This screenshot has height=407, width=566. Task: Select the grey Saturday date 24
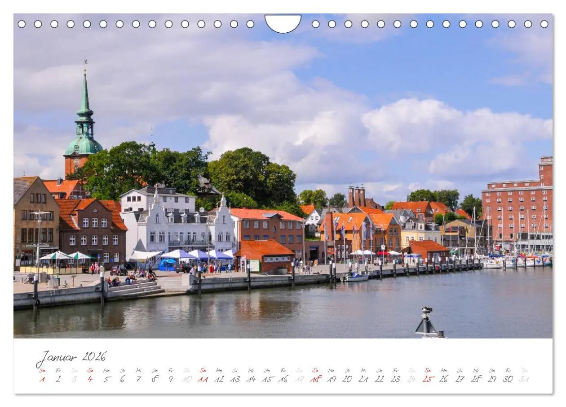pyautogui.click(x=411, y=379)
